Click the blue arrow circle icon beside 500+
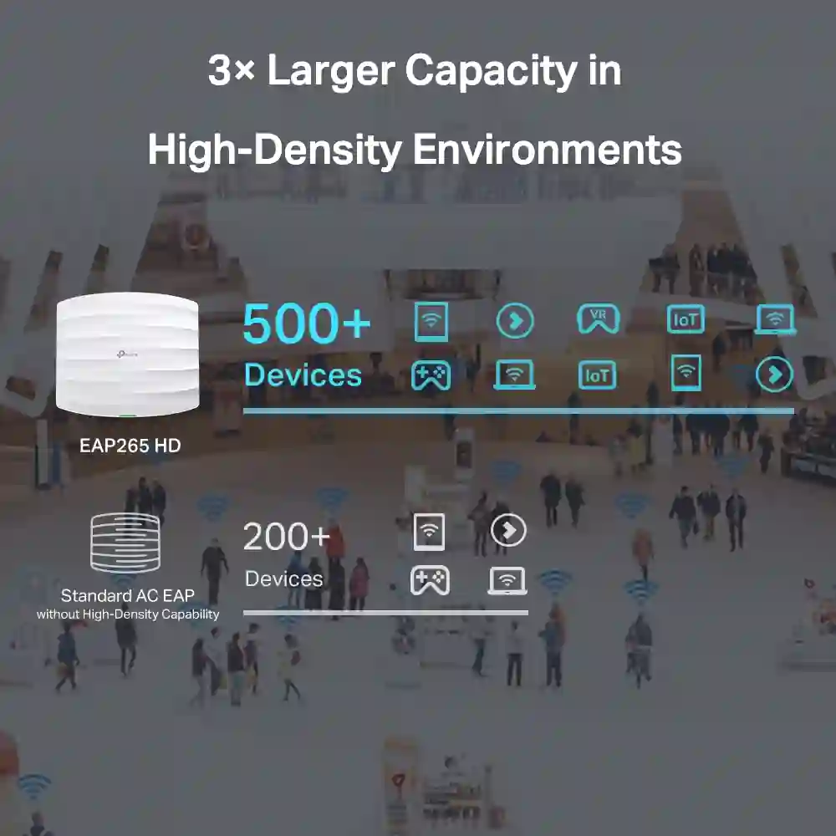Viewport: 836px width, 836px height. click(515, 321)
